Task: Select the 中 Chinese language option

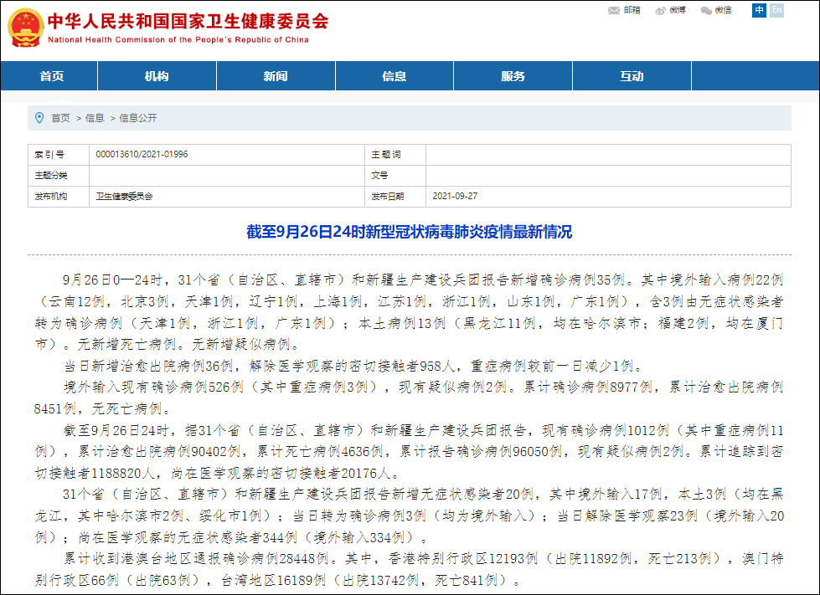Action: pyautogui.click(x=759, y=11)
